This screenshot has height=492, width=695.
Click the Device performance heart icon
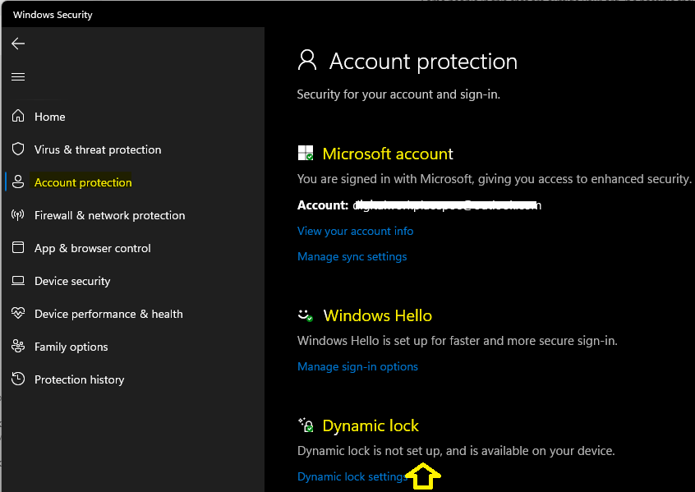[18, 313]
